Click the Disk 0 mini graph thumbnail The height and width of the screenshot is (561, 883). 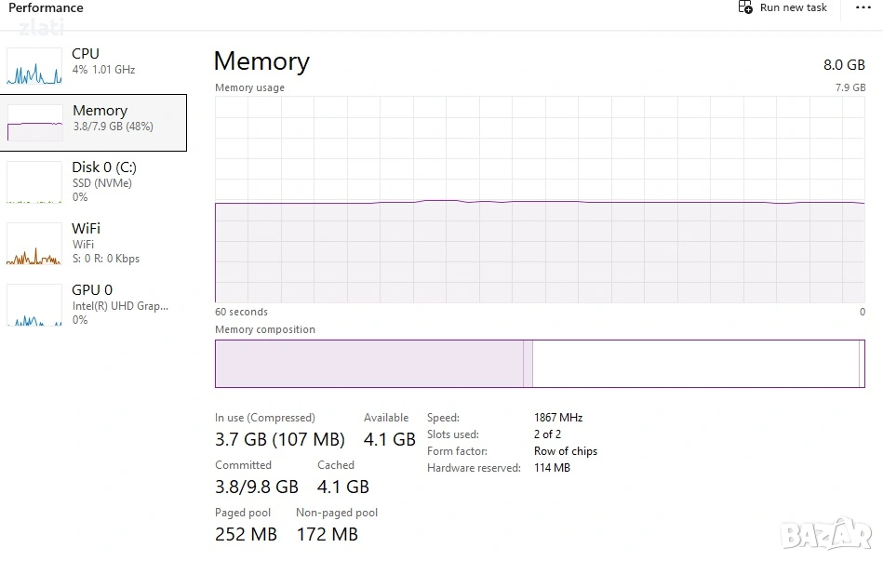(34, 183)
